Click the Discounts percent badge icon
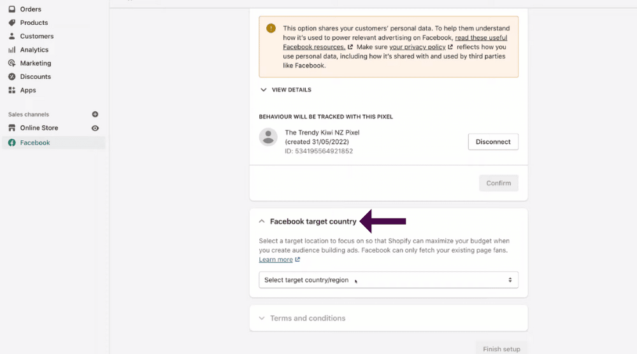Viewport: 637px width, 354px height. tap(11, 77)
